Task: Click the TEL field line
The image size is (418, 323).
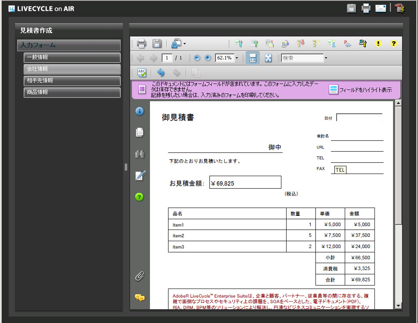Action: [357, 158]
